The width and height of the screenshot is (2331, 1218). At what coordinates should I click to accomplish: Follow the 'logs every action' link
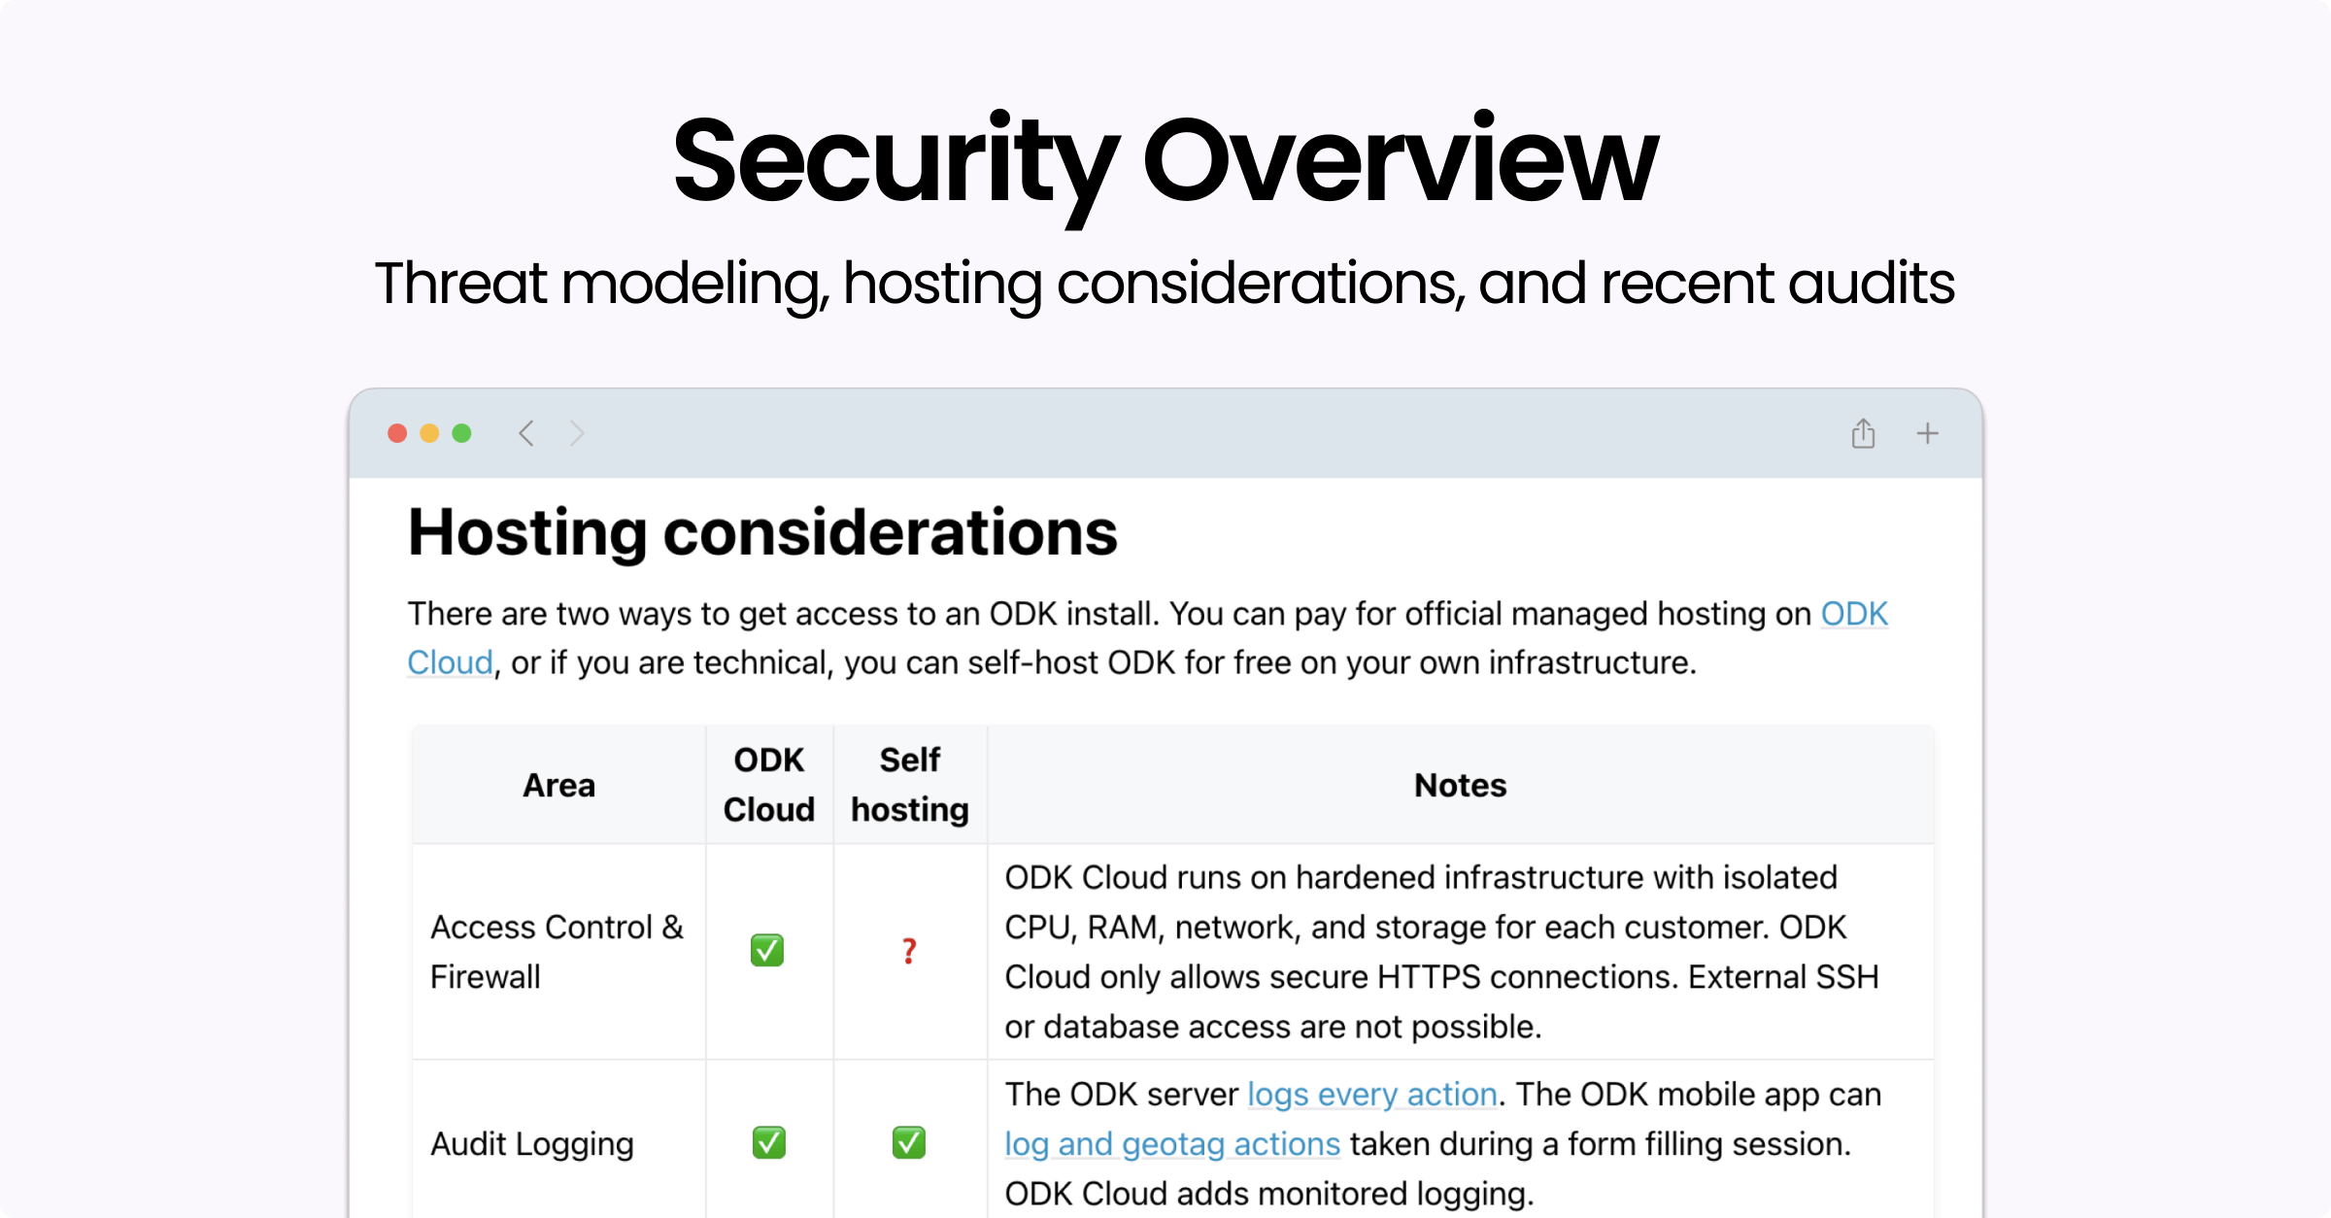(1371, 1094)
